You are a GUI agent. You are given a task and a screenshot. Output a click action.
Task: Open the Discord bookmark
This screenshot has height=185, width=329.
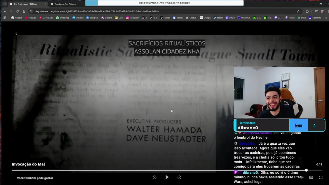point(107,18)
